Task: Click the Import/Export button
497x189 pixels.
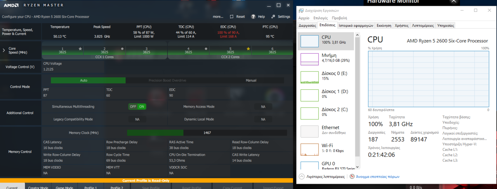Action: tap(272, 186)
